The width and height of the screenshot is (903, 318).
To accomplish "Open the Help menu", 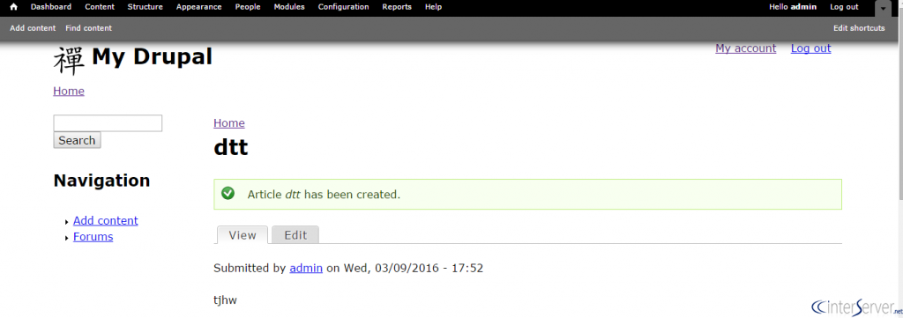I will tap(433, 7).
